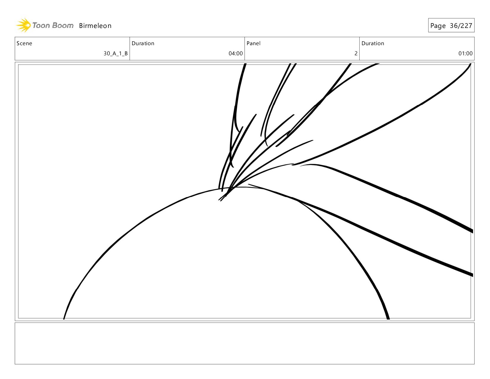Select the scene Duration value 04:00
490x379 pixels.
tap(235, 54)
